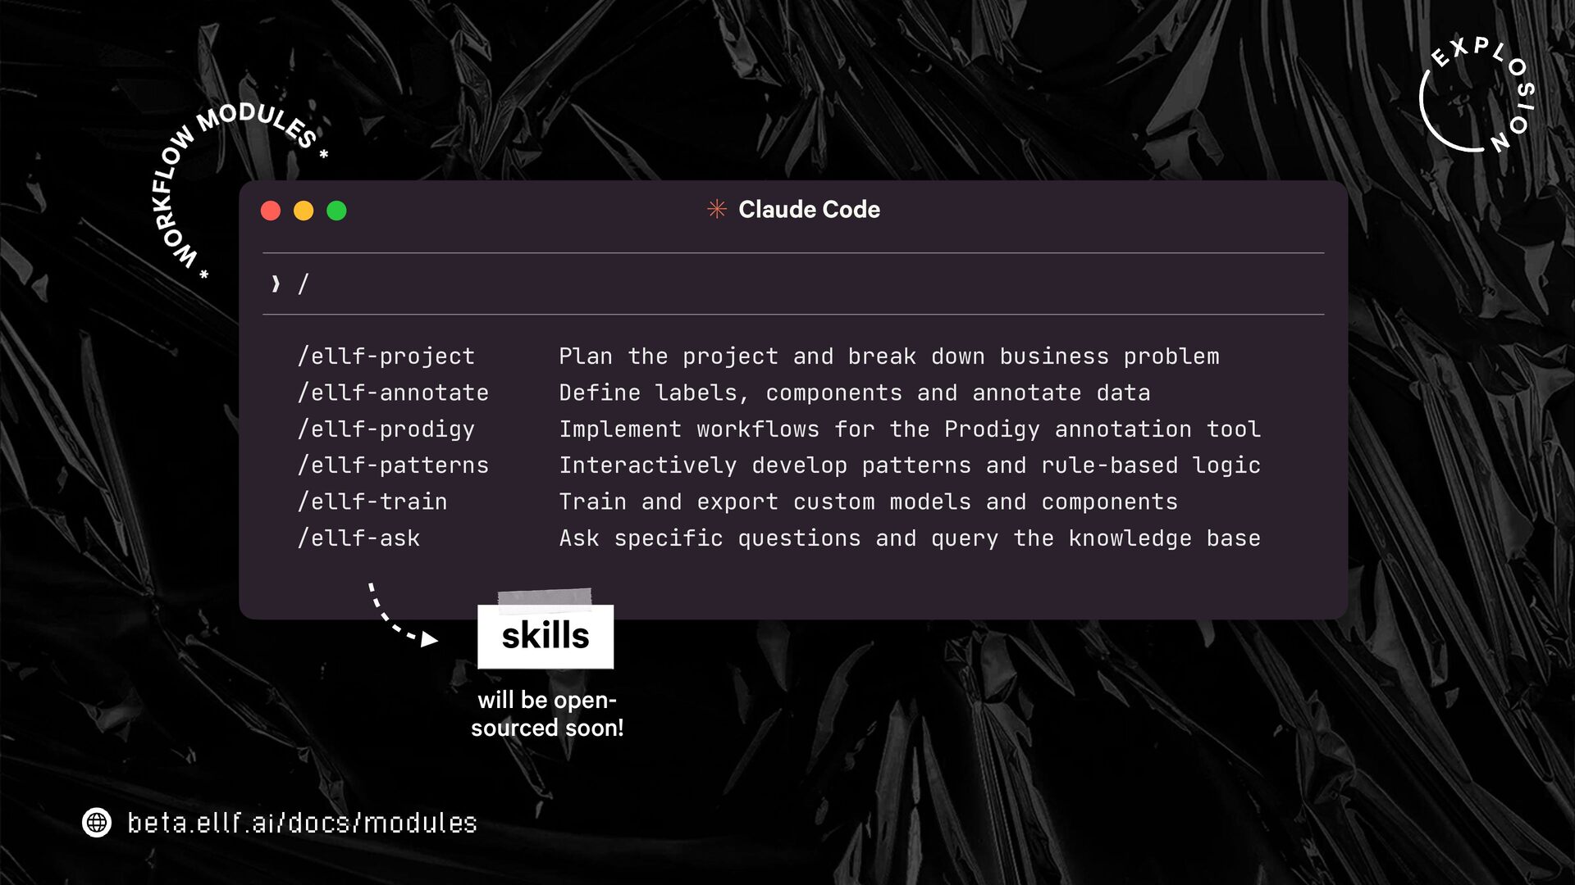The width and height of the screenshot is (1575, 885).
Task: Select the /ellf-train command
Action: [372, 501]
